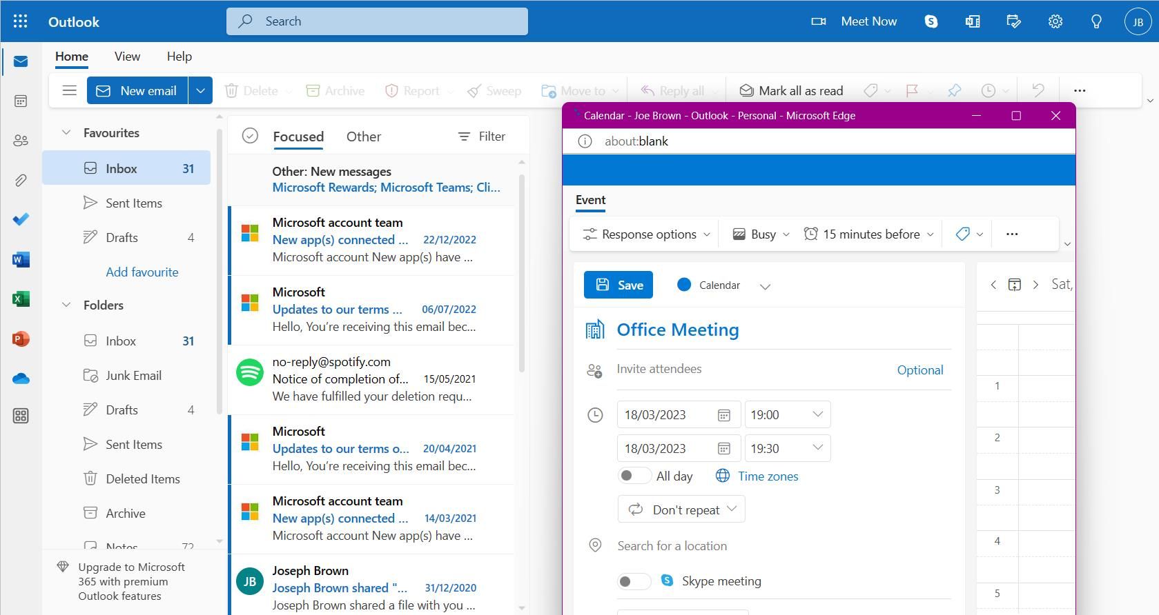Open the app launcher grid icon
1159x615 pixels.
pos(20,21)
